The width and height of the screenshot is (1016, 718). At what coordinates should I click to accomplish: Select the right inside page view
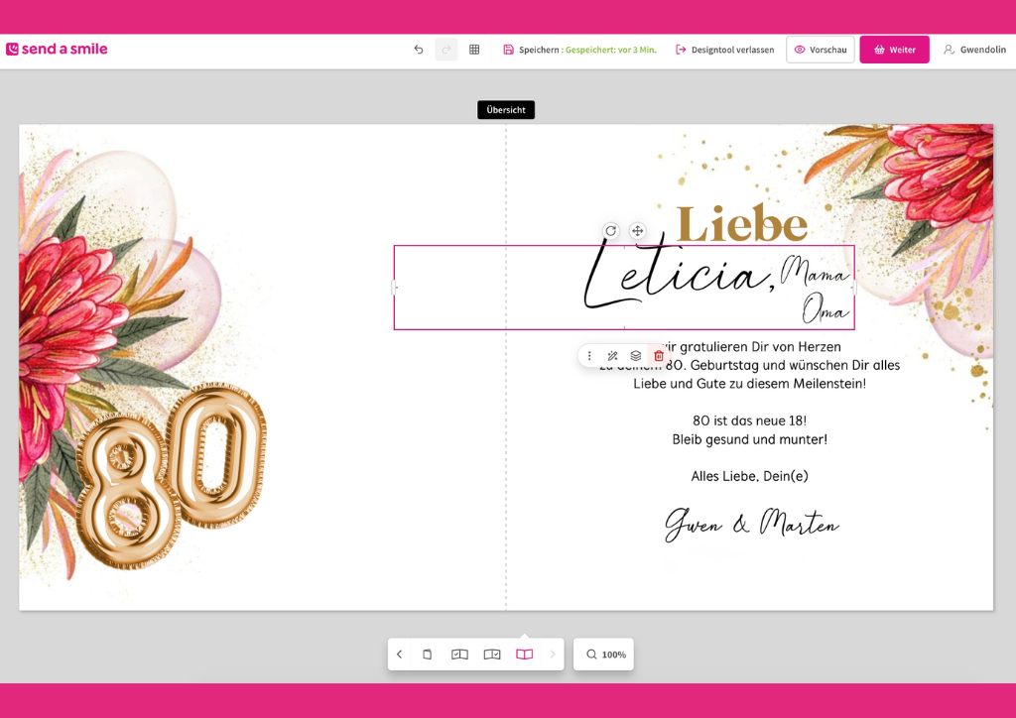pyautogui.click(x=492, y=654)
